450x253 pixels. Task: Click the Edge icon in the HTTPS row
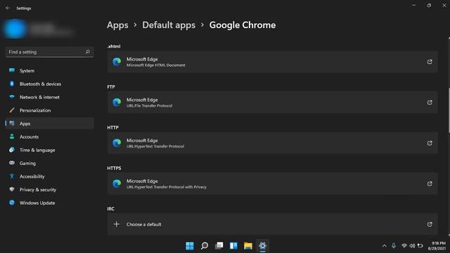click(x=117, y=183)
